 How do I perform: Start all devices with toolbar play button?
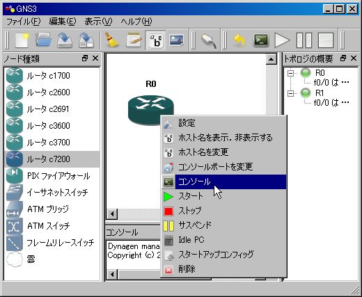[282, 40]
